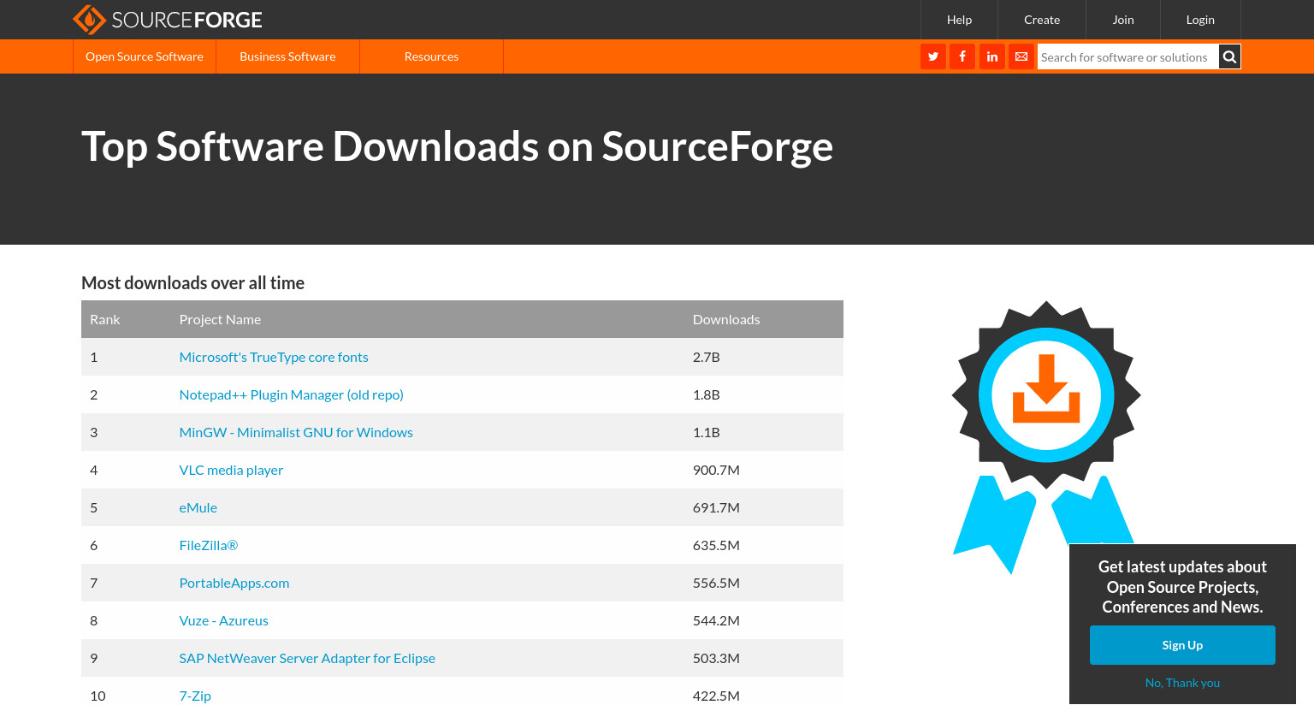Open the LinkedIn share icon
This screenshot has height=705, width=1314.
pos(992,56)
